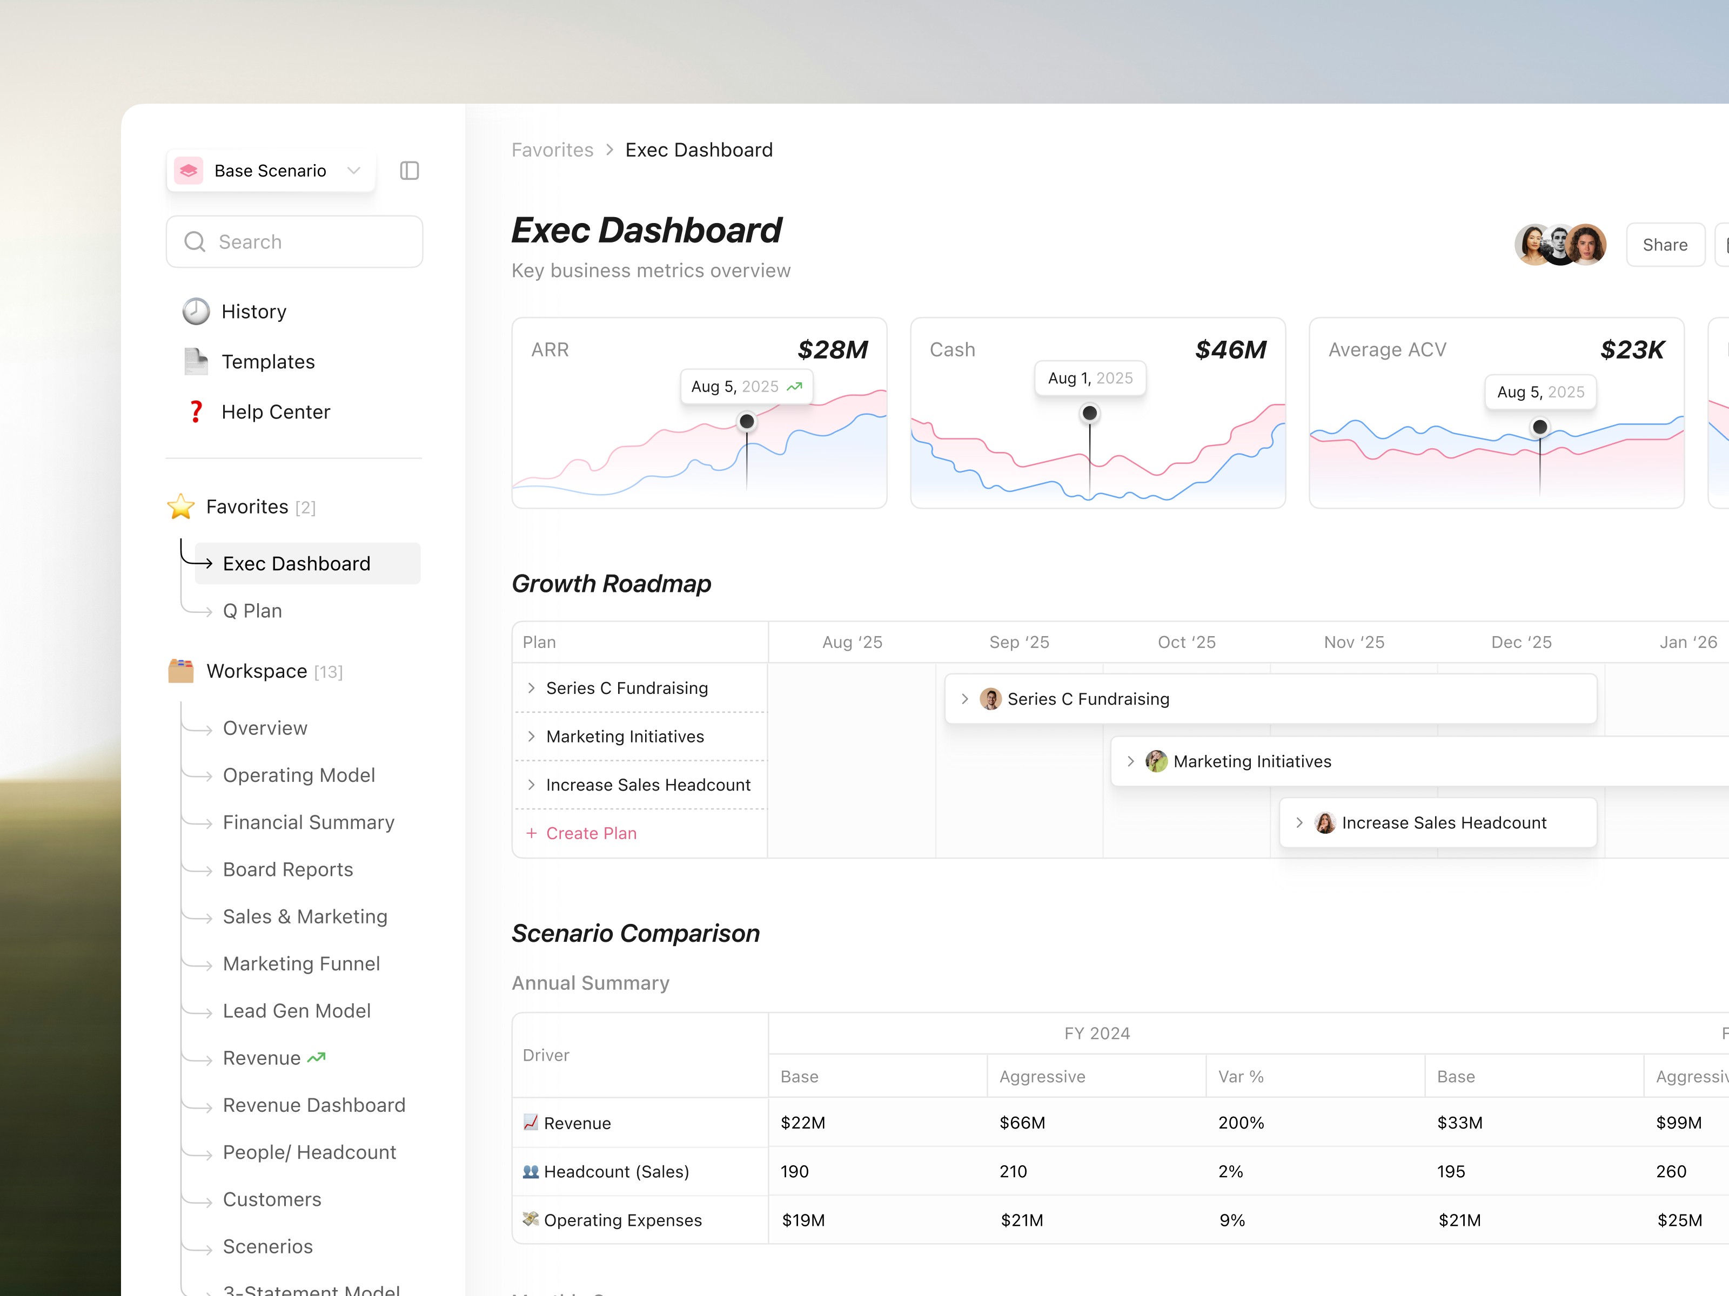Image resolution: width=1729 pixels, height=1296 pixels.
Task: Click the Cash chart marker dot
Action: tap(1089, 413)
